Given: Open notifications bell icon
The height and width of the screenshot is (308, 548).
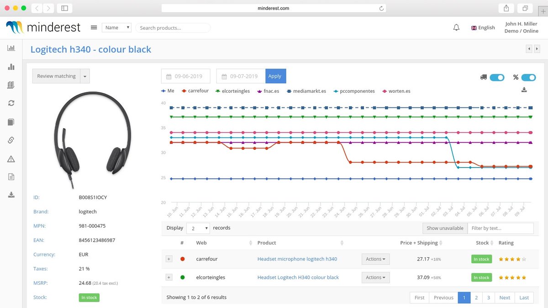Looking at the screenshot, I should click(456, 27).
